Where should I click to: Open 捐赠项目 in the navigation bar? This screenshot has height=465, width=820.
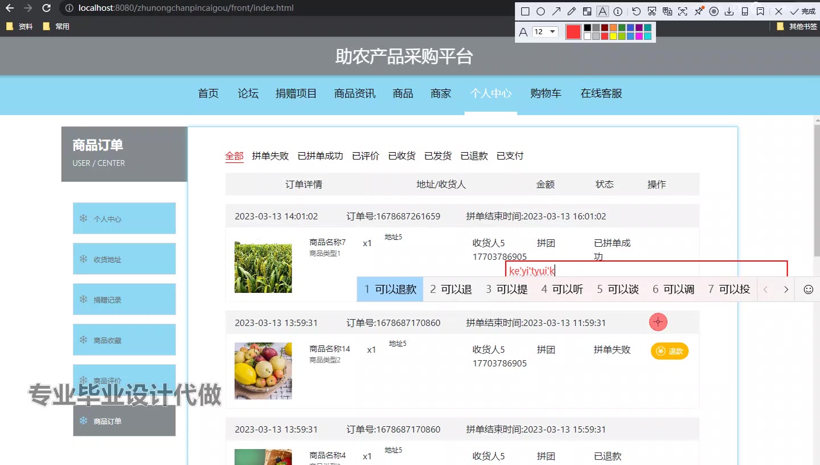pyautogui.click(x=296, y=93)
